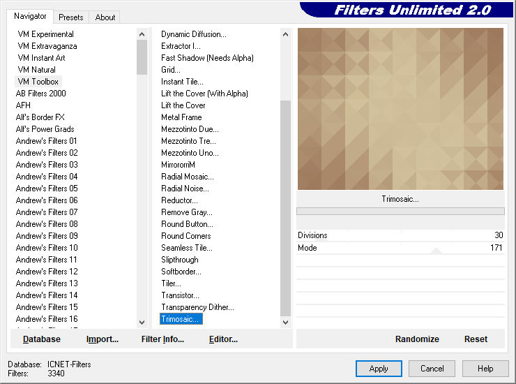
Task: Adjust the Mode slider handle
Action: 436,251
